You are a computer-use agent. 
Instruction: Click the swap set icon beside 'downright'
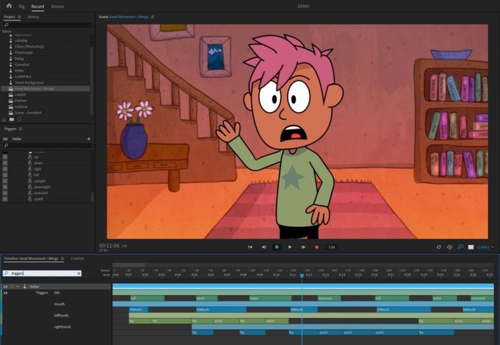click(30, 187)
